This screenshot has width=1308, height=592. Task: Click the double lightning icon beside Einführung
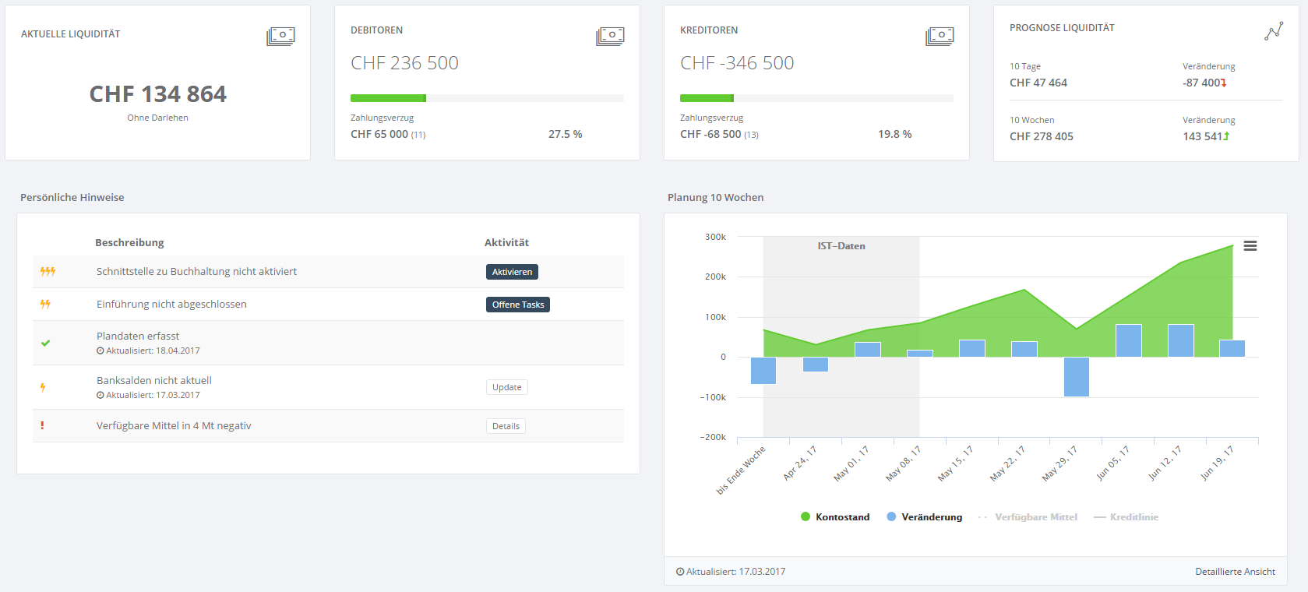45,305
